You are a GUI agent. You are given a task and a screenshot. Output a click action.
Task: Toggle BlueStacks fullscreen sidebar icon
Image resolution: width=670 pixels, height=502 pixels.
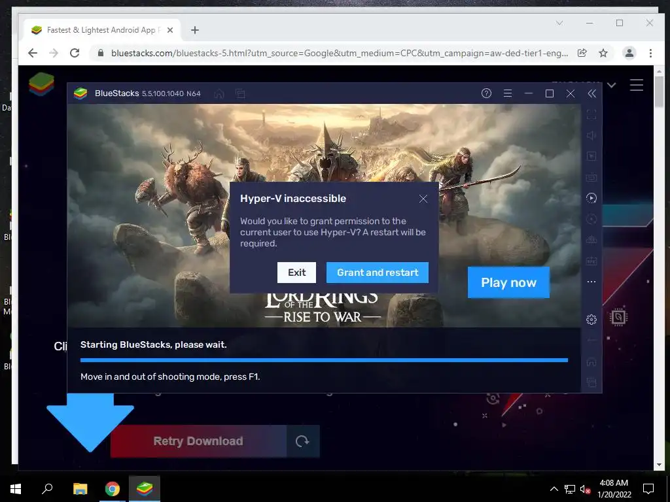pyautogui.click(x=591, y=114)
